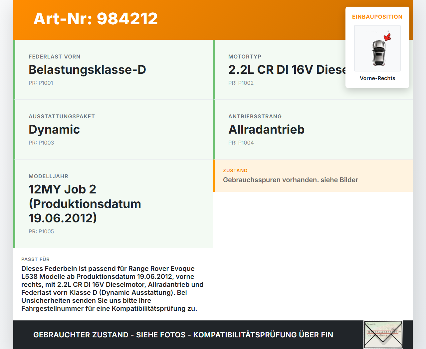Click the Art-Nr: 984212 title
The height and width of the screenshot is (349, 426).
96,19
